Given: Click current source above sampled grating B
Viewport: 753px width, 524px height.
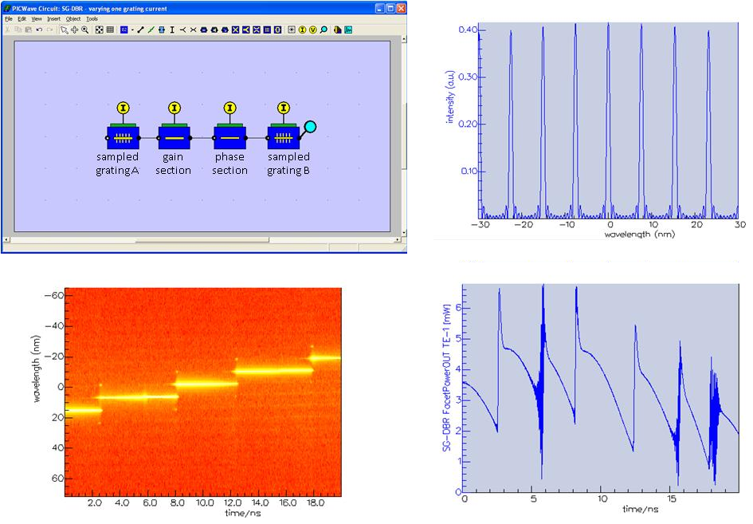Looking at the screenshot, I should pos(284,108).
